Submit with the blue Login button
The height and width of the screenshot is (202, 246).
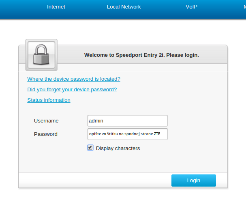point(194,181)
